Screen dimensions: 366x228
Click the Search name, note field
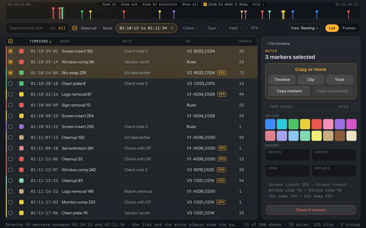(x=26, y=28)
